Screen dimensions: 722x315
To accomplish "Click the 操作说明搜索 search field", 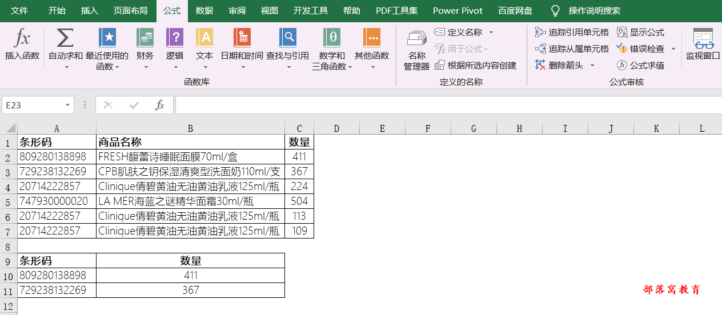I will point(594,11).
